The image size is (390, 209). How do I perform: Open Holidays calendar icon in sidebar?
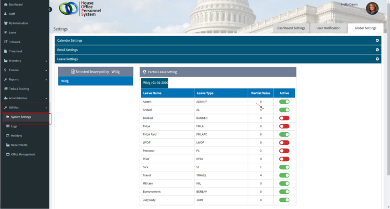click(8, 136)
